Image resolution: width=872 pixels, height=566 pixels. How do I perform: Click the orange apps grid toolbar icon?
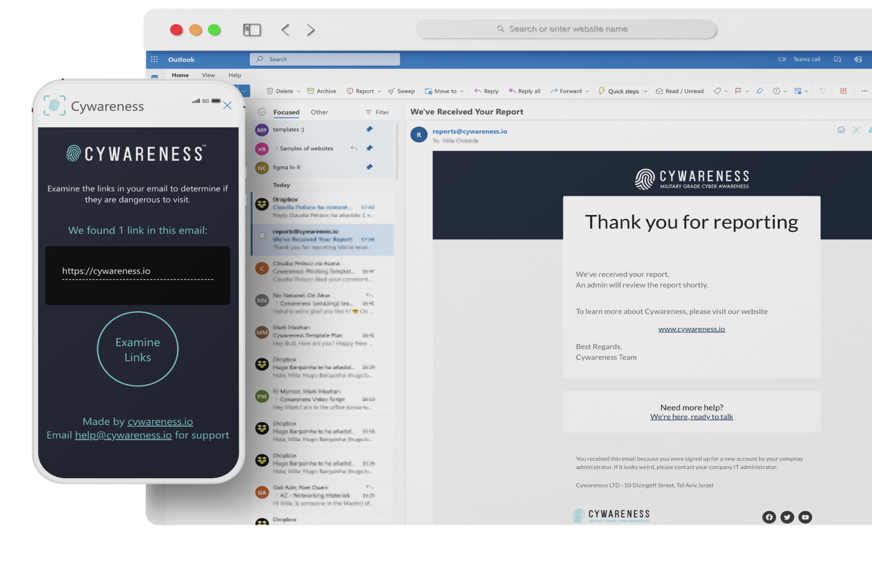coord(843,91)
